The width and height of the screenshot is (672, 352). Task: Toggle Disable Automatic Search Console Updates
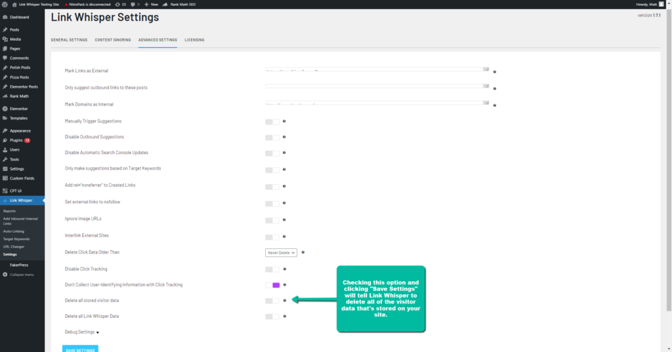[x=272, y=153]
